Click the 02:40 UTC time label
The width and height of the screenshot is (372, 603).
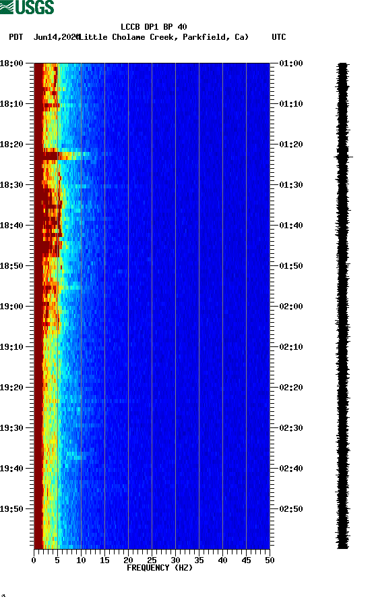[x=291, y=469]
